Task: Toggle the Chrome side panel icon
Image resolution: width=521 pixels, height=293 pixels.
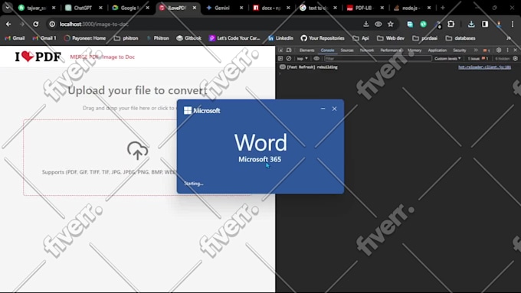Action: point(485,24)
